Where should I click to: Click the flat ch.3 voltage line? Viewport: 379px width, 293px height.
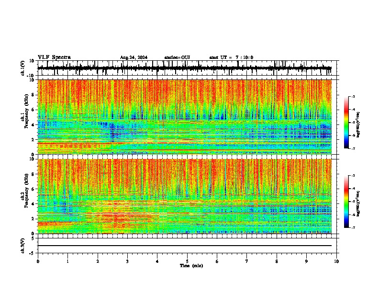[x=184, y=246]
